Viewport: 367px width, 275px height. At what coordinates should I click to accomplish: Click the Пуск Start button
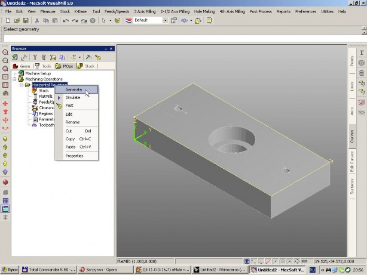(10, 270)
